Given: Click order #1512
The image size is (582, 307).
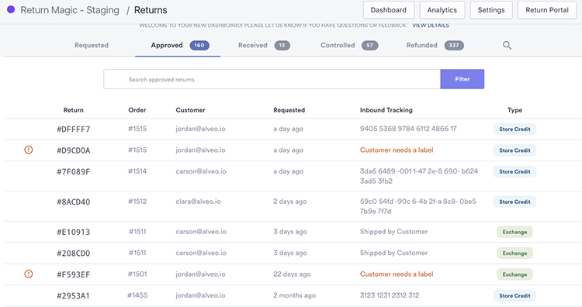Looking at the screenshot, I should point(137,202).
